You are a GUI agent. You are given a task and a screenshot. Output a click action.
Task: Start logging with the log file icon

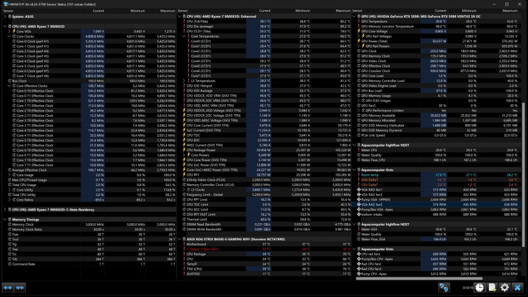(x=492, y=288)
